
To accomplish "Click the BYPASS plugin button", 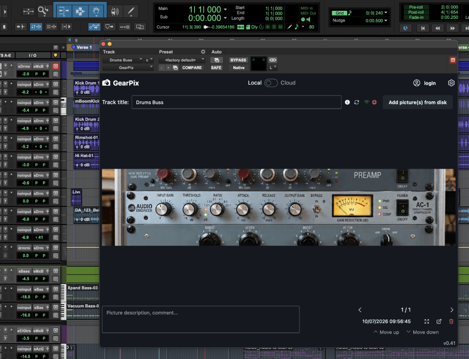I will (238, 60).
